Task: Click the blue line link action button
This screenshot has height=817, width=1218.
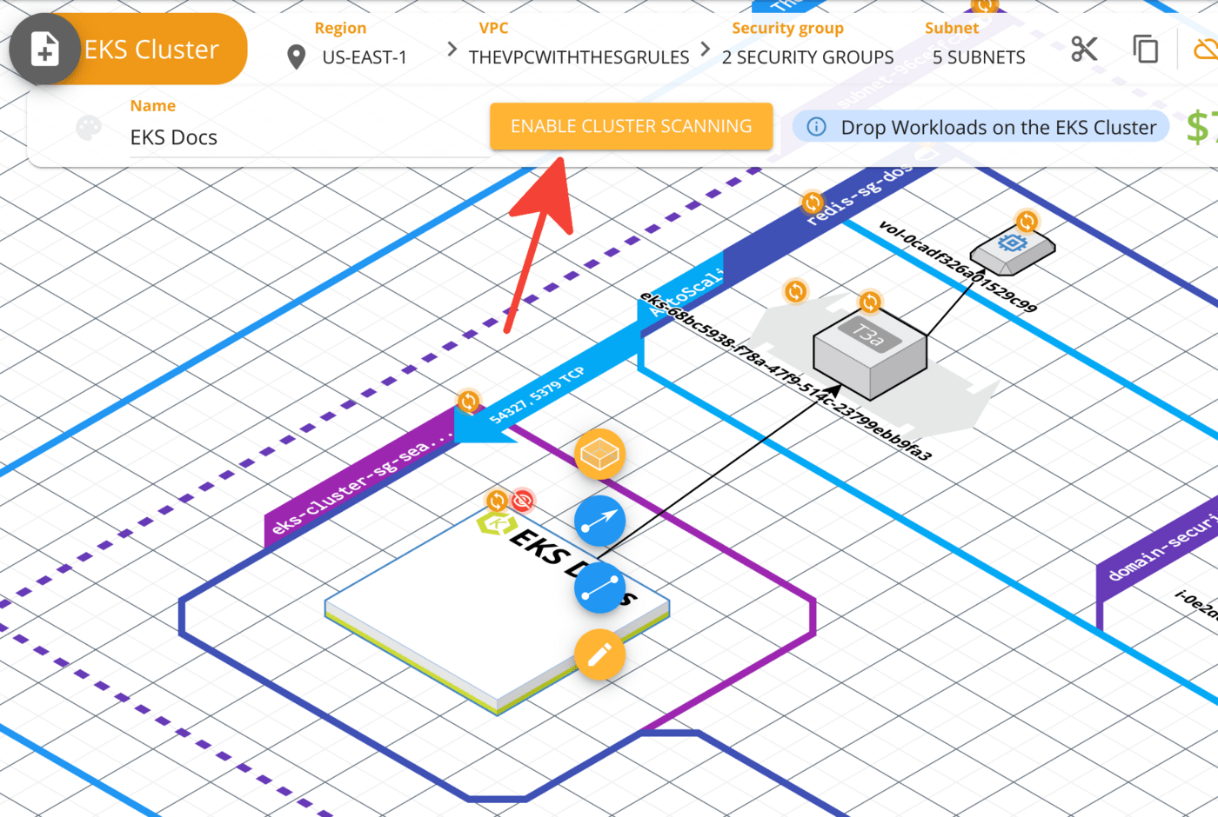Action: point(599,588)
